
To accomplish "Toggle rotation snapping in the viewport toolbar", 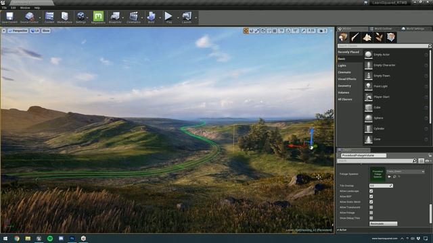I will coord(288,30).
